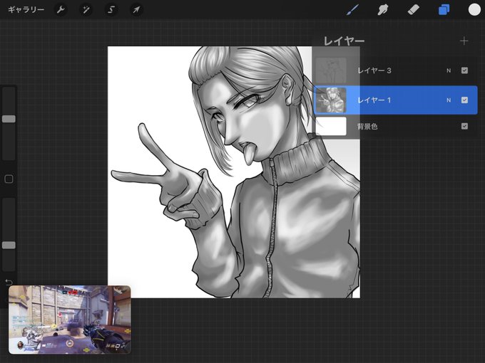
Task: Open the Gallery (ギャラリー) view
Action: pos(26,10)
